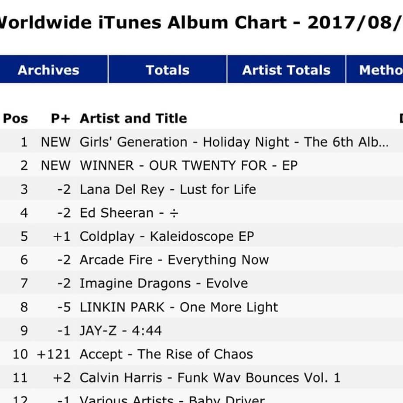The width and height of the screenshot is (403, 403).
Task: Click Various Artists - Baby Driver entry
Action: 172,399
